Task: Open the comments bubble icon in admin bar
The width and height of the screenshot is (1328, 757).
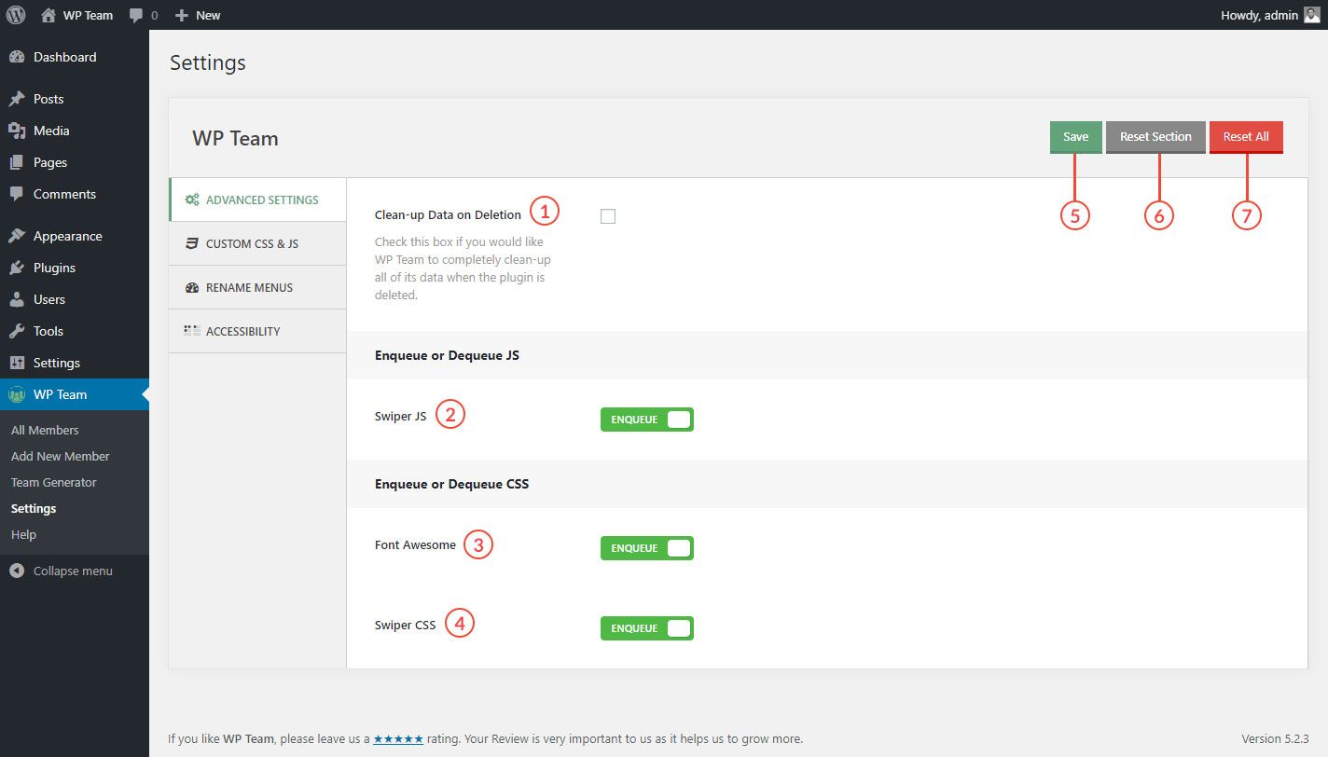Action: pos(137,15)
